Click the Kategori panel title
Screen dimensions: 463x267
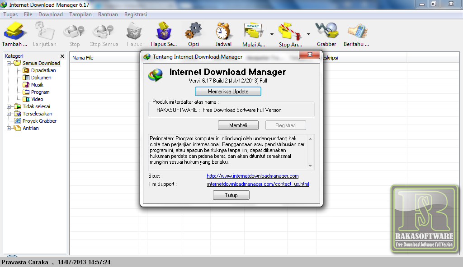(14, 56)
